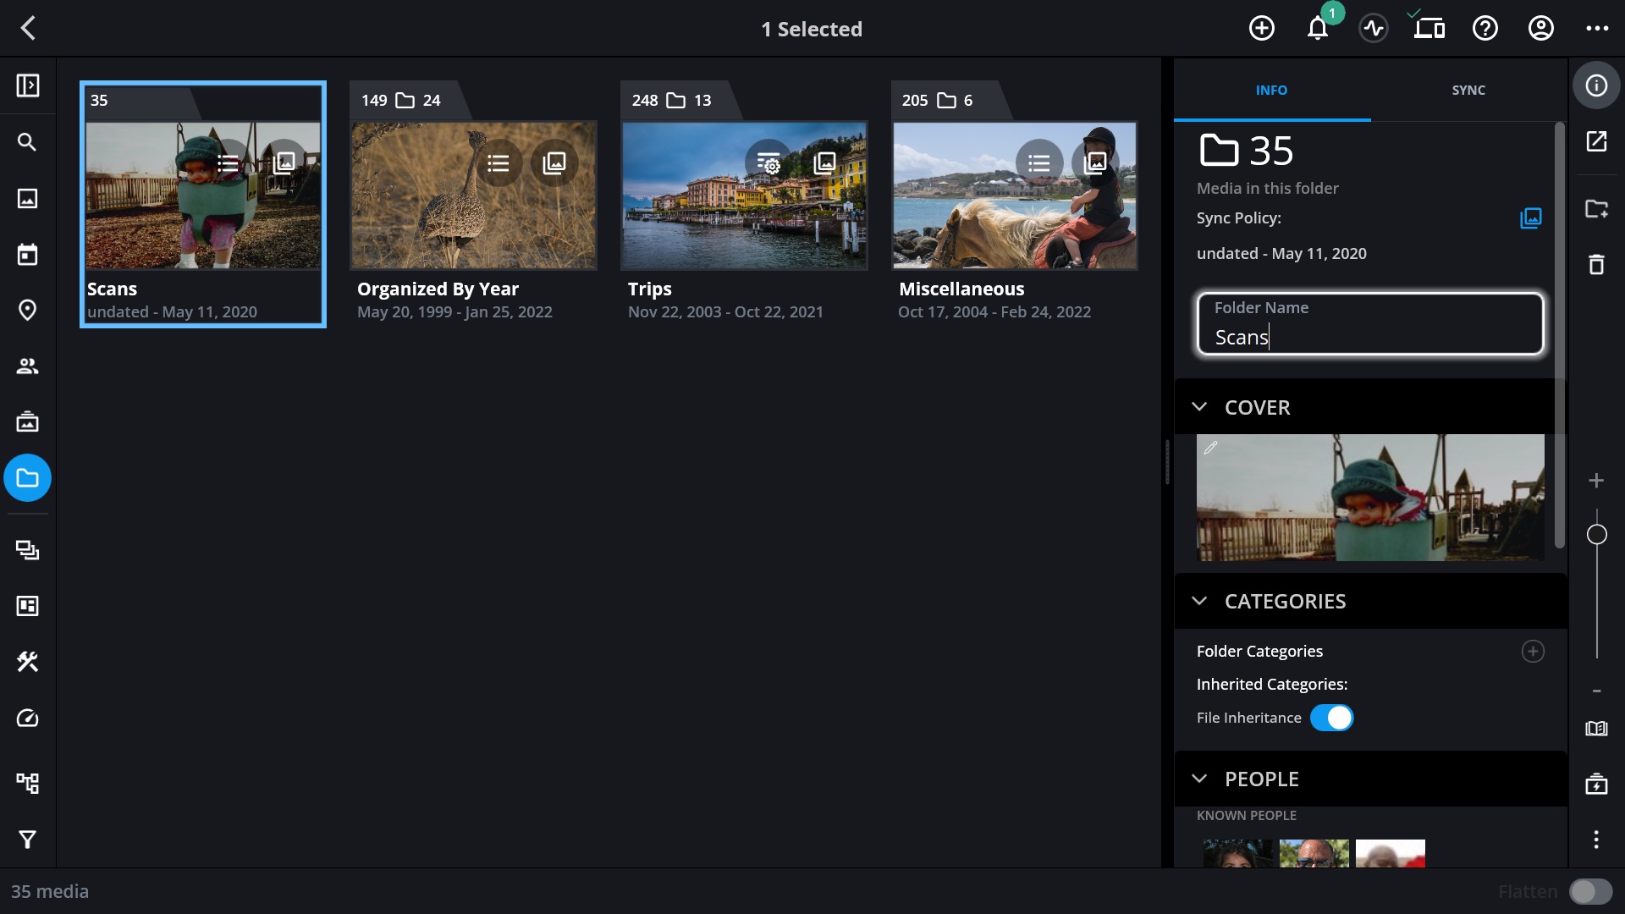The image size is (1625, 914).
Task: Click list icon on Scans folder
Action: coord(228,163)
